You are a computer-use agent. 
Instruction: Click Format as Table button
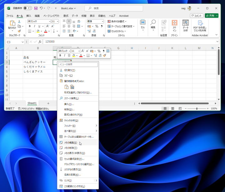121,26
